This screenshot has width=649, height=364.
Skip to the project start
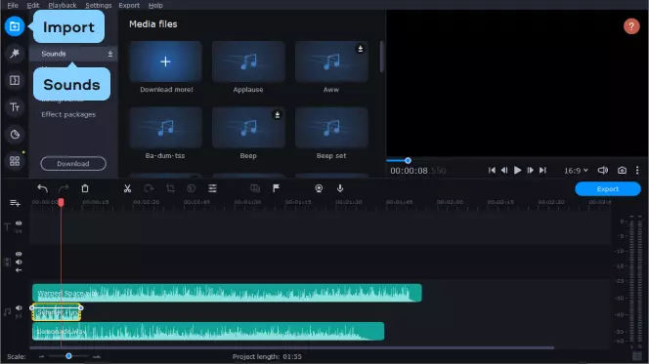click(492, 170)
